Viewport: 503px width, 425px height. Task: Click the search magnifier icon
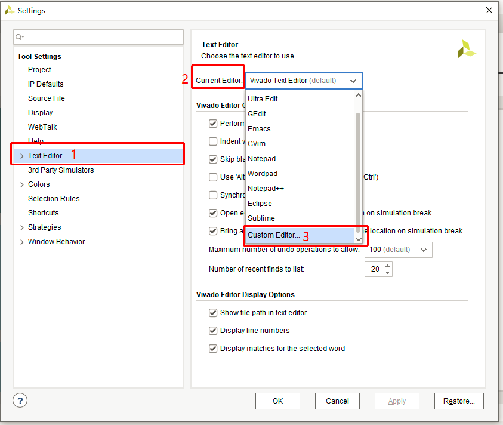(19, 37)
